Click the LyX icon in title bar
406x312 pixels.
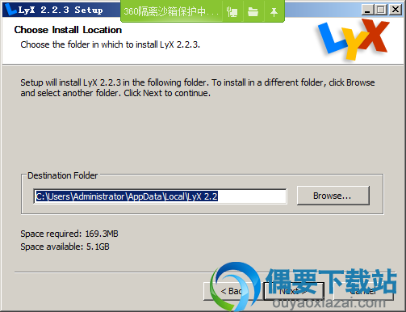tap(10, 10)
